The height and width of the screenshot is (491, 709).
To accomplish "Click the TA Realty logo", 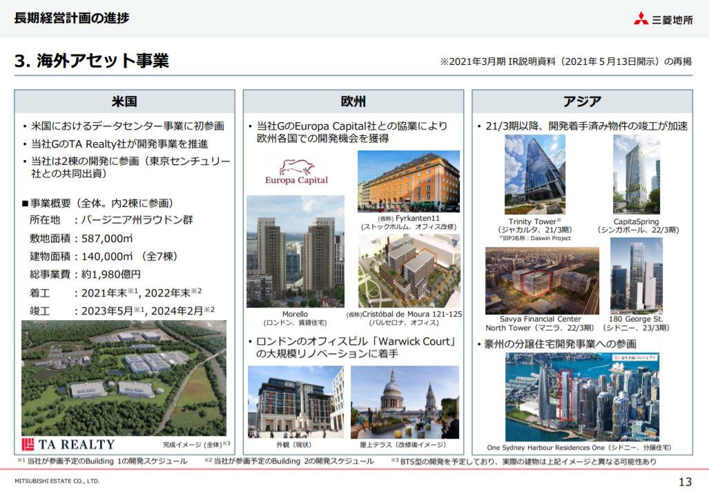I will tap(68, 445).
